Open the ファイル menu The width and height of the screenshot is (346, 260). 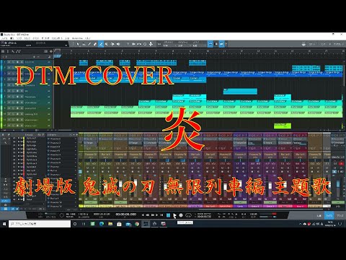(x=4, y=38)
